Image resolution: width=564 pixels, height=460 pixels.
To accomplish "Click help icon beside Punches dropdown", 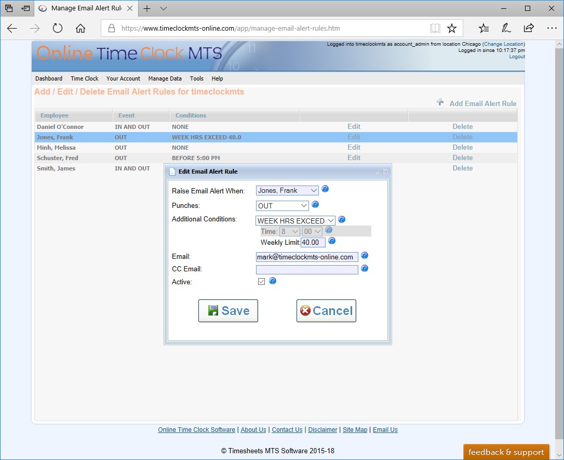I will click(x=315, y=204).
